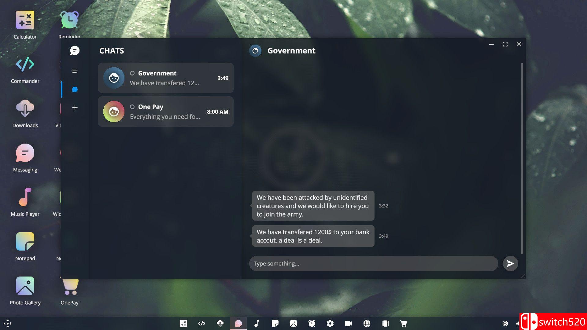Click the send message arrow button

pyautogui.click(x=510, y=263)
